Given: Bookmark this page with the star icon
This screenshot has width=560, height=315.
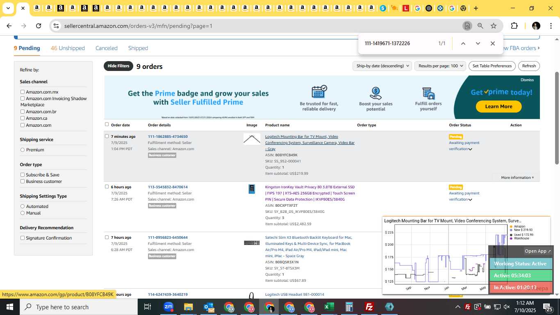Looking at the screenshot, I should 494,26.
